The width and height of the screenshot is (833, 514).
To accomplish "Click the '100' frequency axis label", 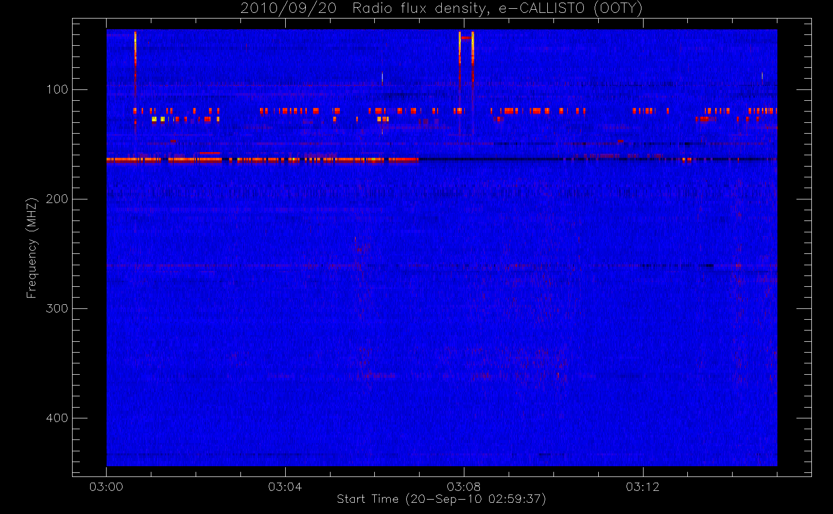I will (x=57, y=89).
